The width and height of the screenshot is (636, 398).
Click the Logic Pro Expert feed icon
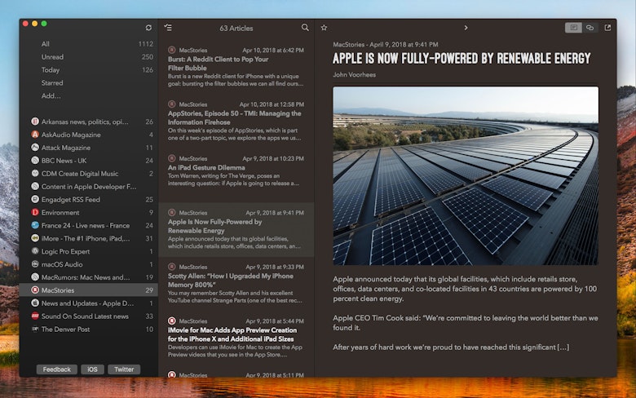tap(35, 251)
